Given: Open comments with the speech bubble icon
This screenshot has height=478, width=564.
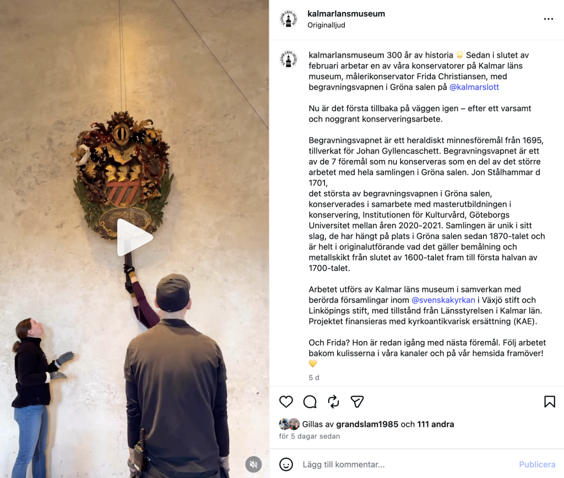Looking at the screenshot, I should tap(310, 402).
